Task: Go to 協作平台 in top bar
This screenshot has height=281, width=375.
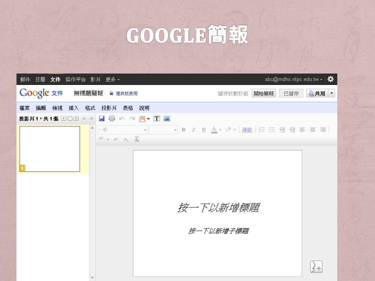Action: [75, 79]
